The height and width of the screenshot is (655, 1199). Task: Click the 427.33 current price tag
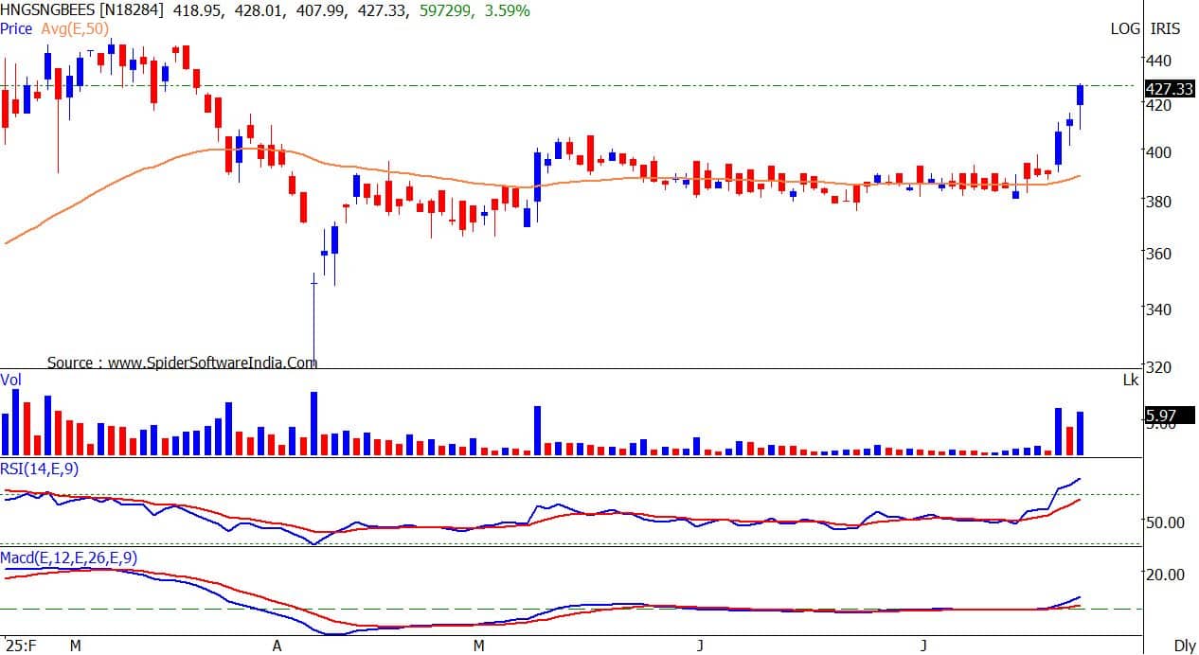(1169, 89)
